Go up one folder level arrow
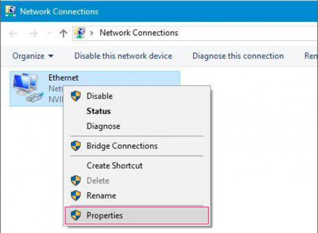The width and height of the screenshot is (318, 233). point(63,34)
